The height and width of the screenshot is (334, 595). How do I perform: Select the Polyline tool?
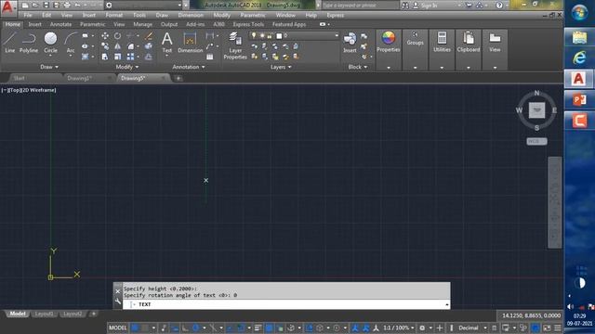pos(29,42)
